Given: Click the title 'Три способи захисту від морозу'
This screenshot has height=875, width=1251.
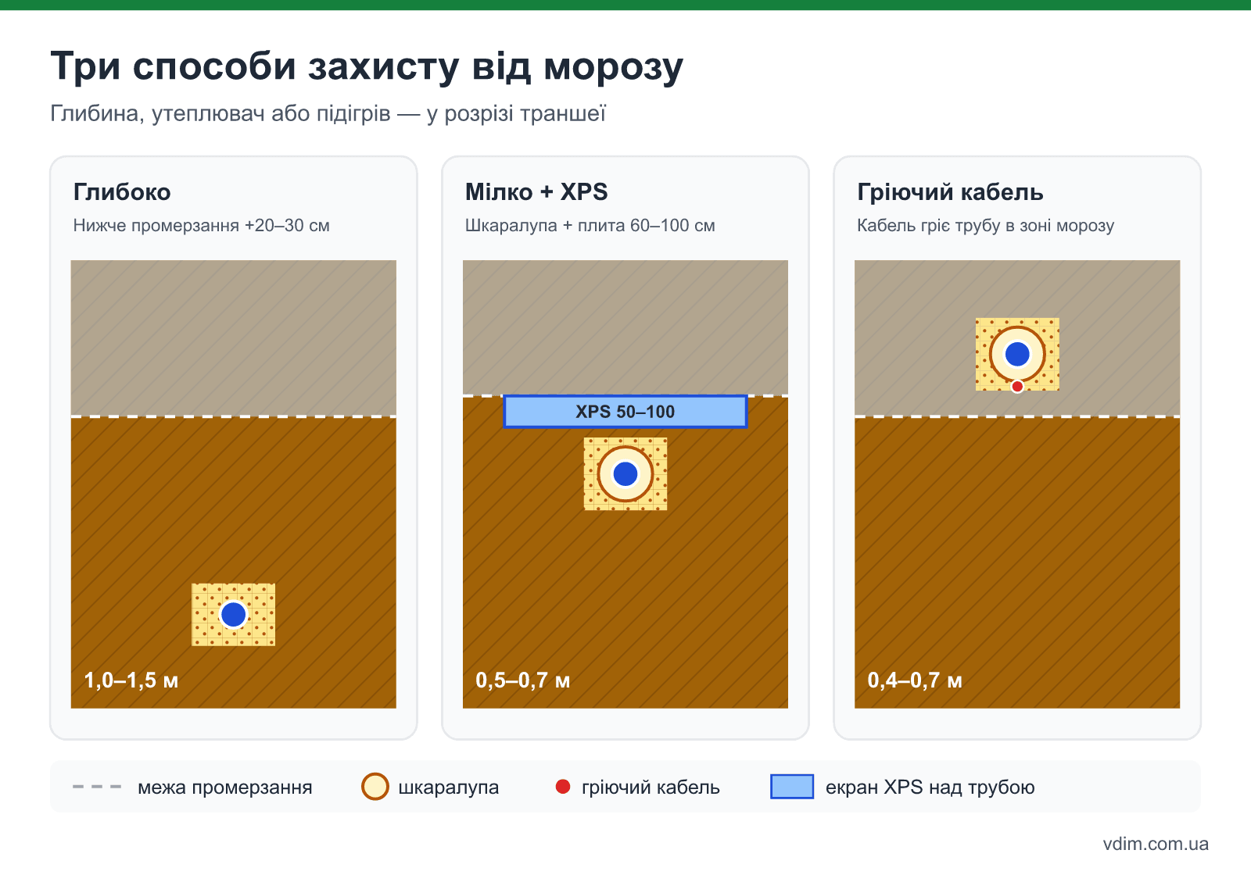Looking at the screenshot, I should pos(367,66).
